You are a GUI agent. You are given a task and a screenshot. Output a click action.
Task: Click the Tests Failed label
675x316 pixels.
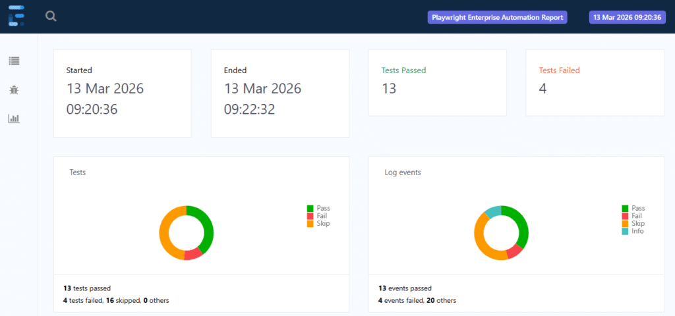559,70
